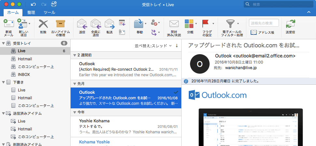Screen dimensions: 316x146
Task: Open the flag dropdown arrow
Action: coord(213,24)
